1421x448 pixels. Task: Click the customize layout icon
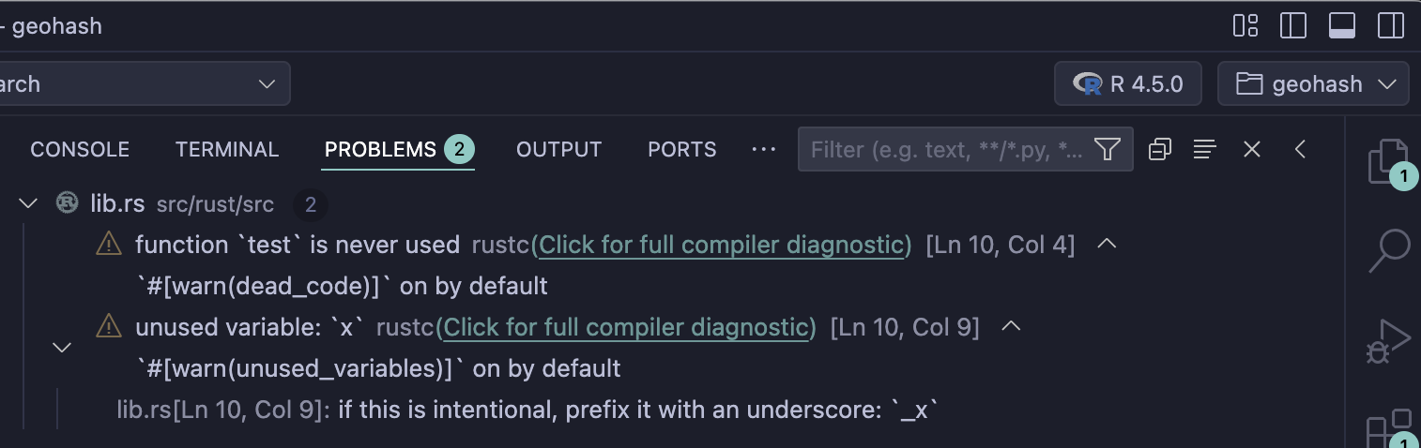tap(1245, 25)
